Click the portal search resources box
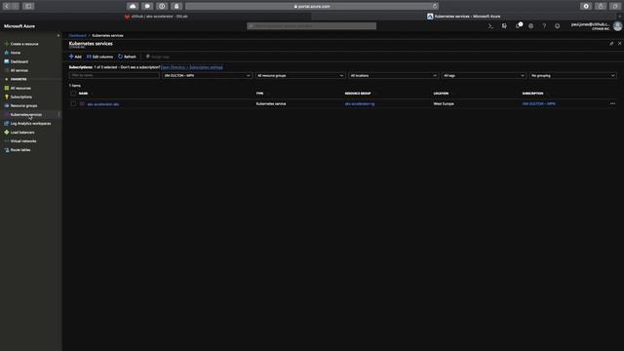This screenshot has width=624, height=351. 312,26
